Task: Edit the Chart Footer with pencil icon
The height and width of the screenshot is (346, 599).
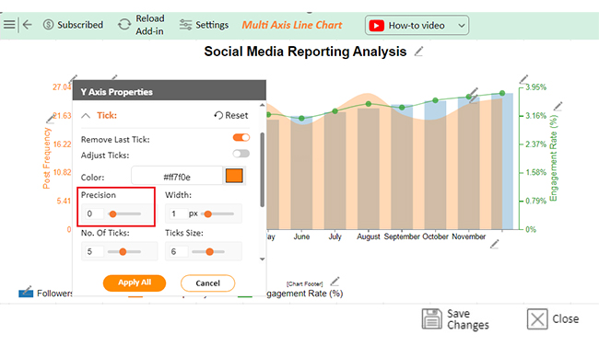Action: coord(335,282)
